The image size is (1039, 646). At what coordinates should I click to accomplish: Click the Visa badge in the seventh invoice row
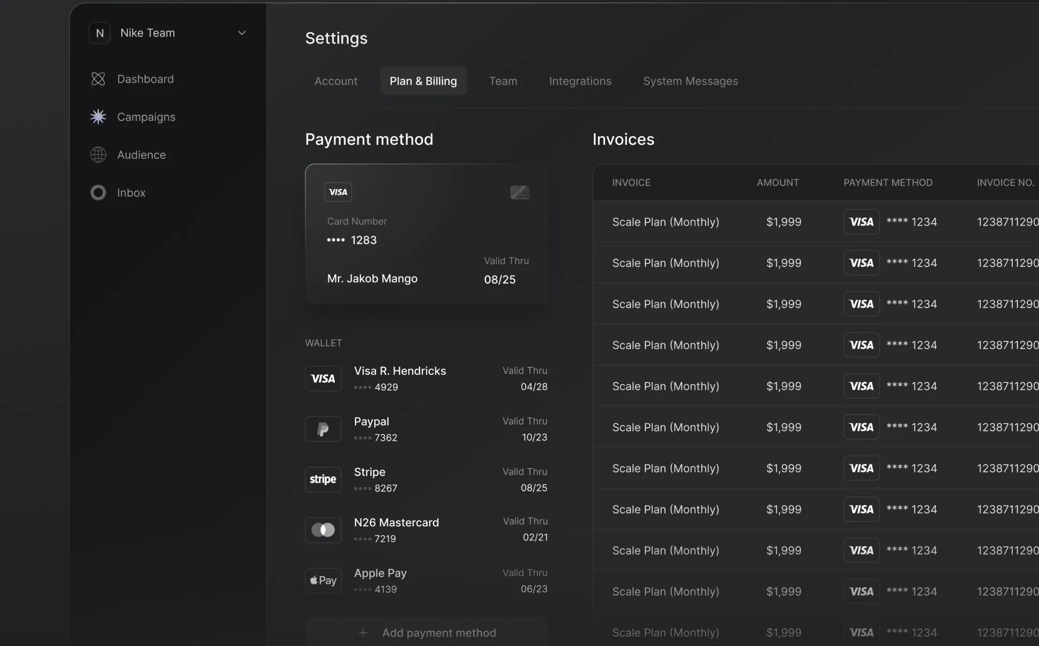coord(862,469)
